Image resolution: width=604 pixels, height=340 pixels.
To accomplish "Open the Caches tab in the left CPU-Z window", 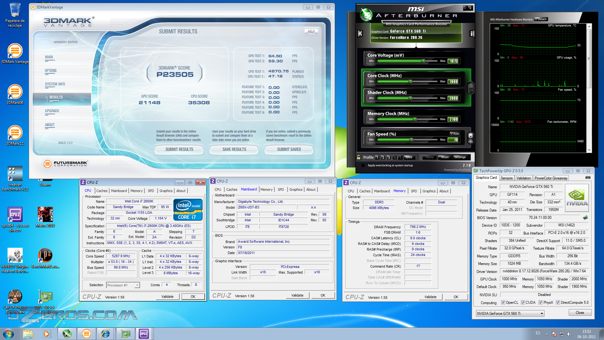I will click(x=102, y=191).
